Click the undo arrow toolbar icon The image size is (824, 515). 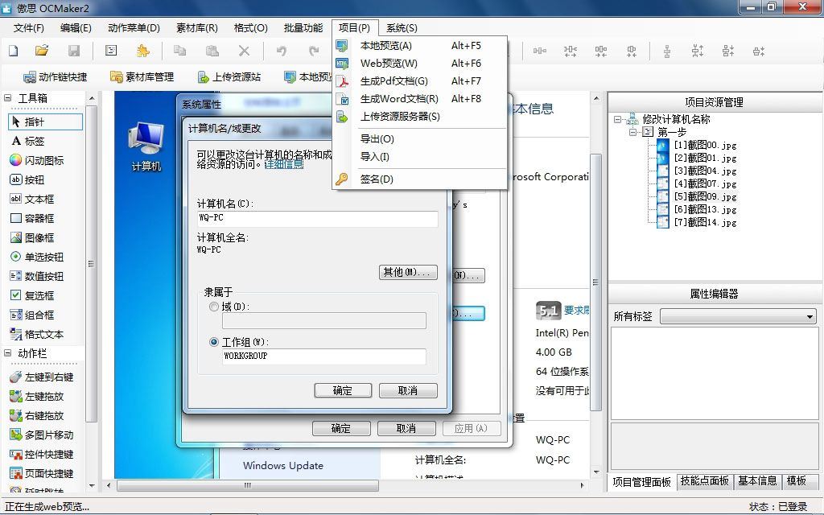coord(282,51)
